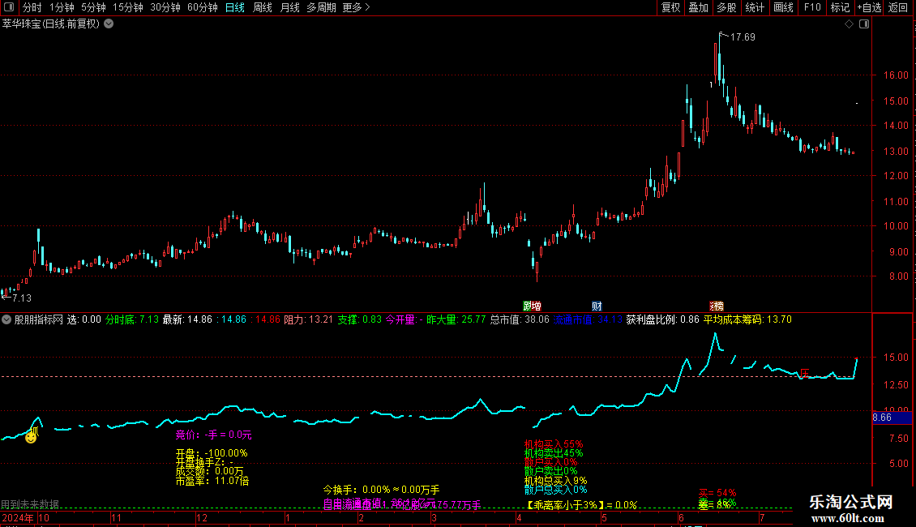Image resolution: width=916 pixels, height=527 pixels.
Task: Open F10 company information
Action: [x=812, y=7]
